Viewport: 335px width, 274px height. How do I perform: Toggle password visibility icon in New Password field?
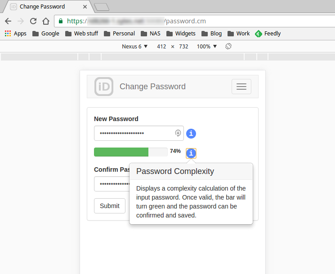[178, 133]
